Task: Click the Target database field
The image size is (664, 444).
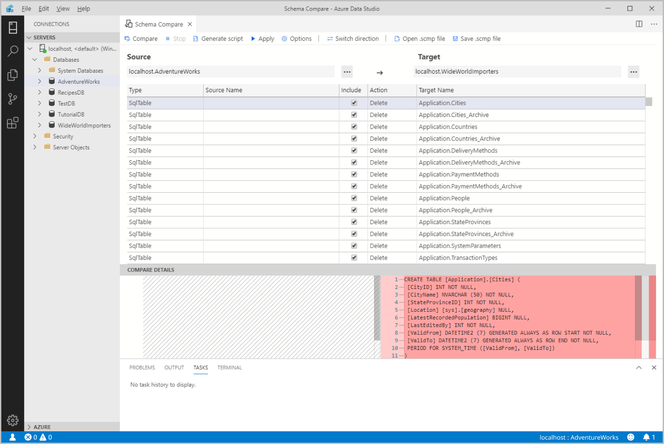Action: click(x=517, y=72)
